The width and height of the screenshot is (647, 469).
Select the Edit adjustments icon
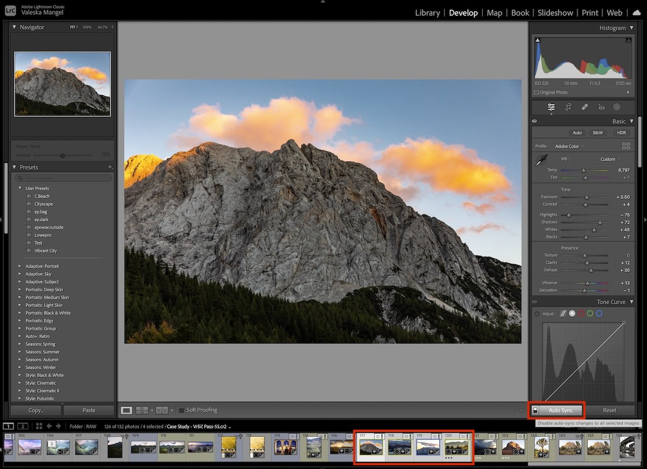pos(551,107)
